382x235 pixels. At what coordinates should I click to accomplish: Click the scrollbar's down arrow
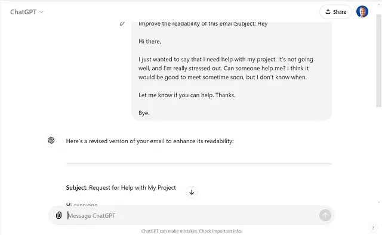point(378,202)
